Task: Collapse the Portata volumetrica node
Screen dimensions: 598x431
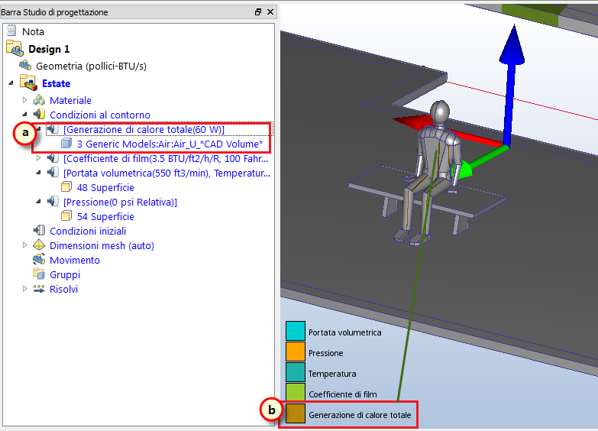Action: click(38, 173)
